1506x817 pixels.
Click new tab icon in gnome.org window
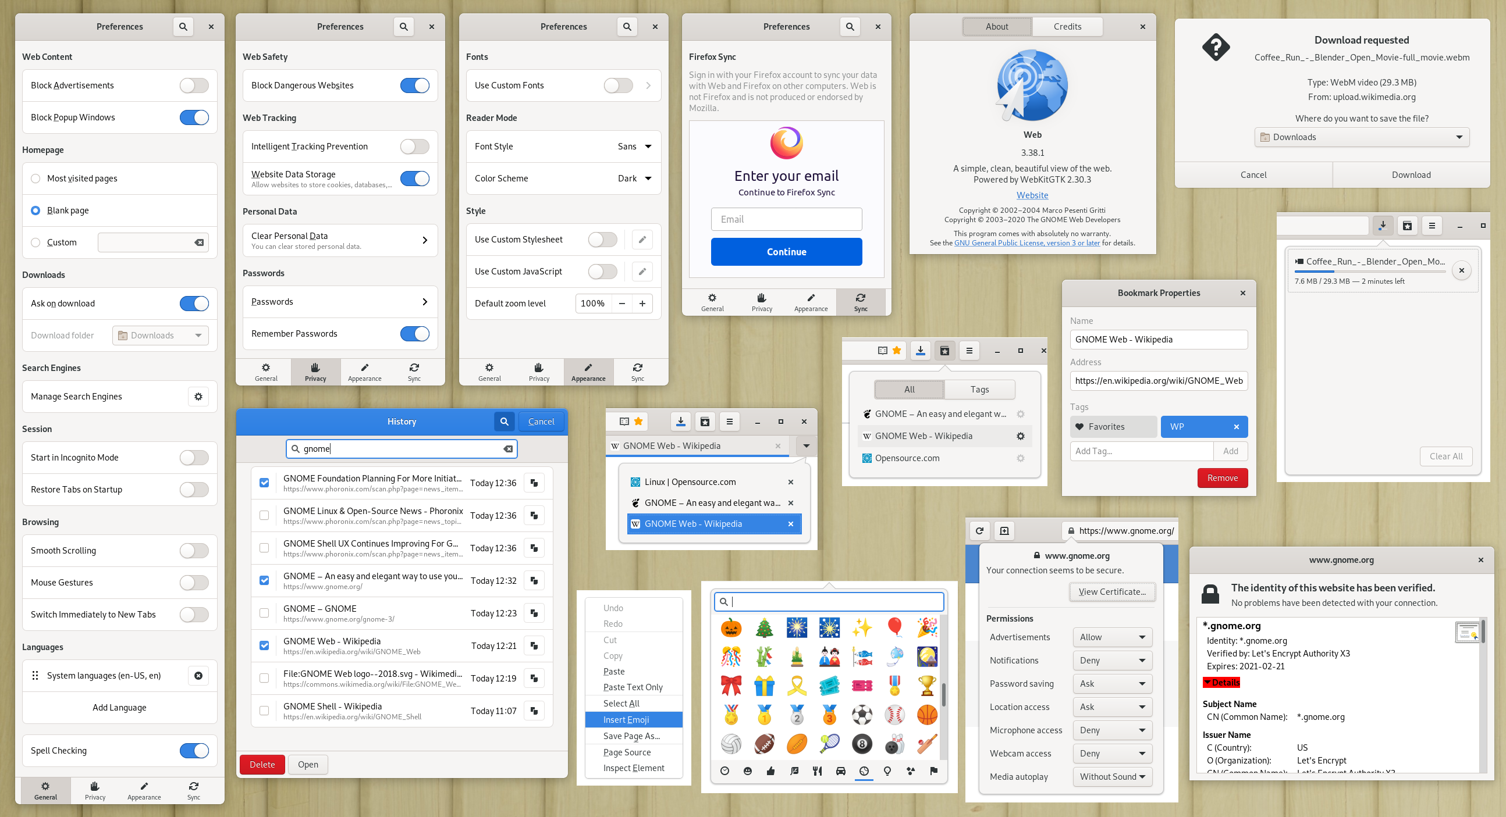1004,531
